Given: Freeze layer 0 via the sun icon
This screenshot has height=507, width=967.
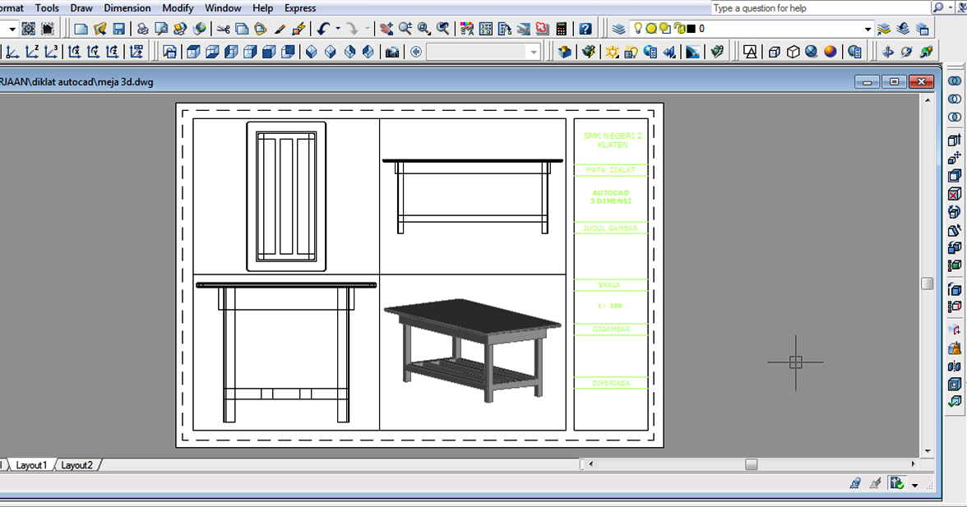Looking at the screenshot, I should tap(651, 29).
